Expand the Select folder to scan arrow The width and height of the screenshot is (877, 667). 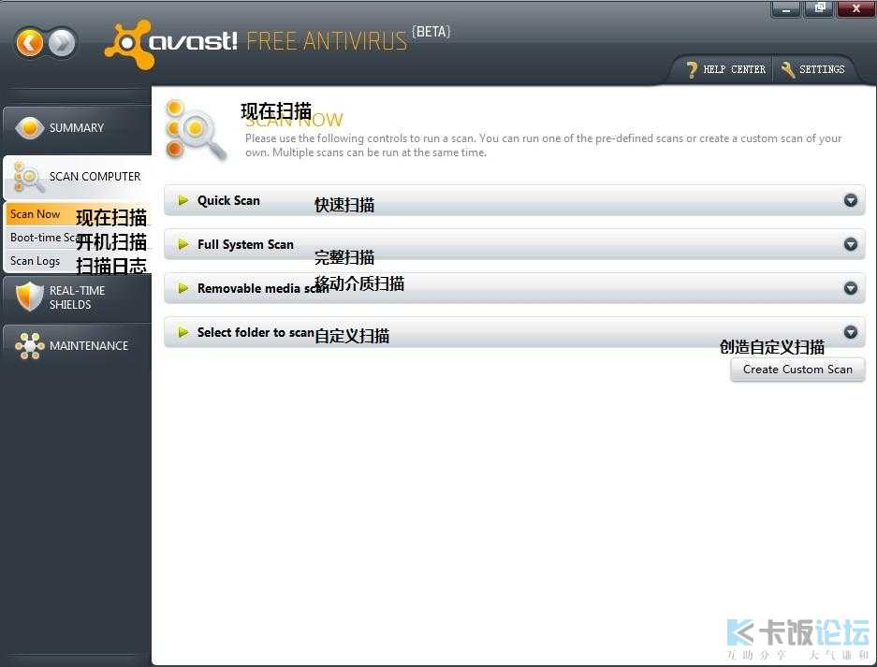850,332
